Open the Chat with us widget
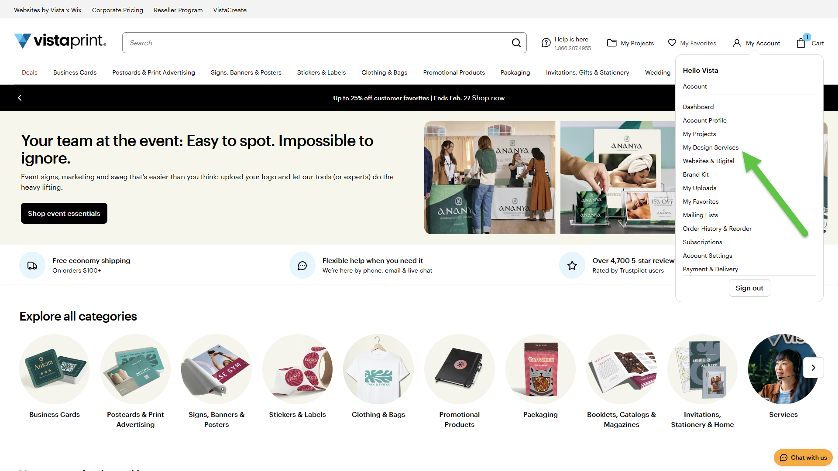This screenshot has width=838, height=471. point(803,457)
